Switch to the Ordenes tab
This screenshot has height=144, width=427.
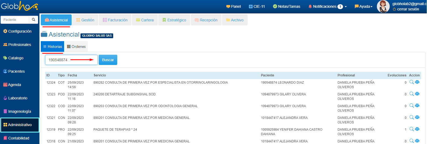click(76, 46)
